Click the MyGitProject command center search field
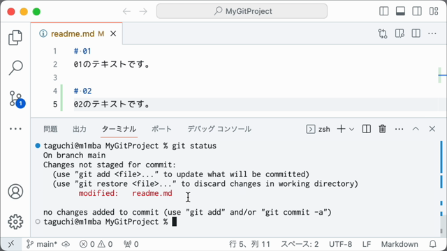This screenshot has width=447, height=251. [x=242, y=11]
